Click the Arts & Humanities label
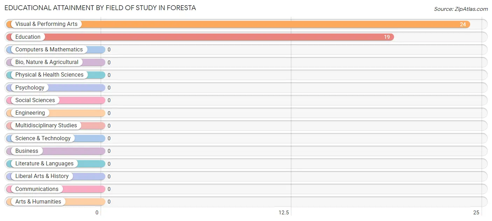The width and height of the screenshot is (492, 221). [38, 201]
